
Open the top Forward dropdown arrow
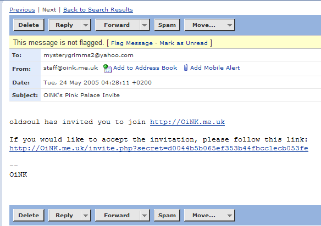[x=145, y=25]
